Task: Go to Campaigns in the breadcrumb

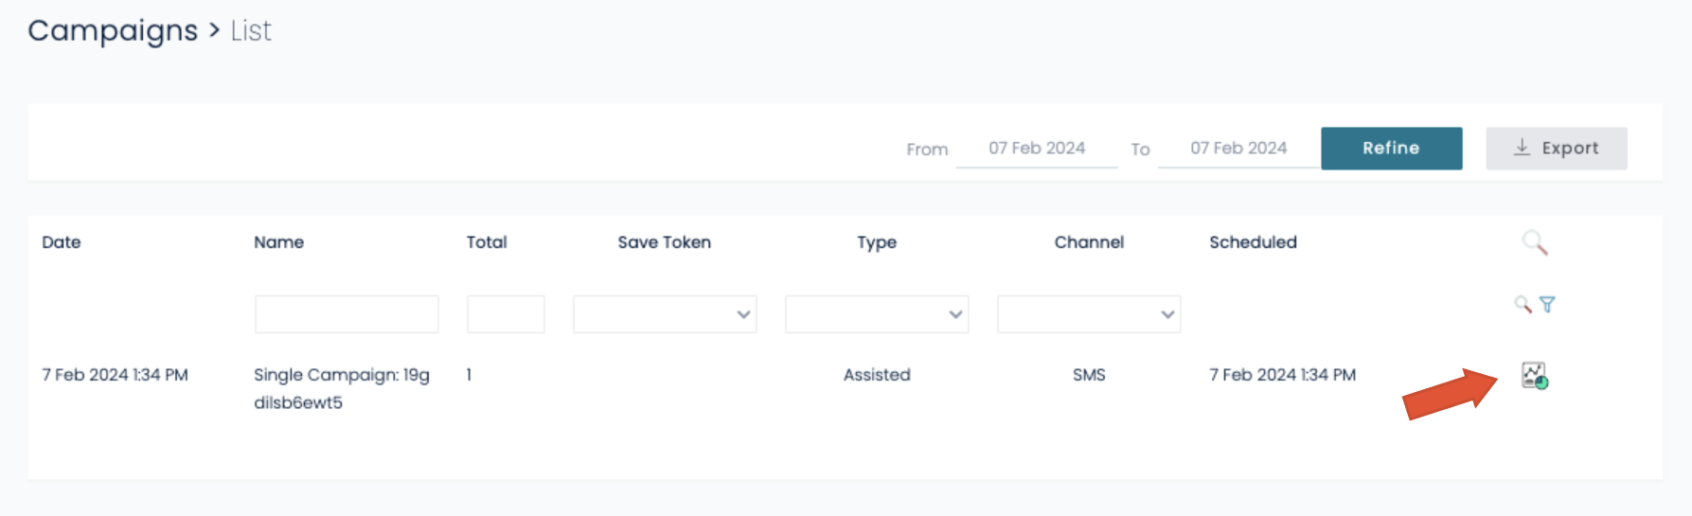Action: pyautogui.click(x=113, y=31)
